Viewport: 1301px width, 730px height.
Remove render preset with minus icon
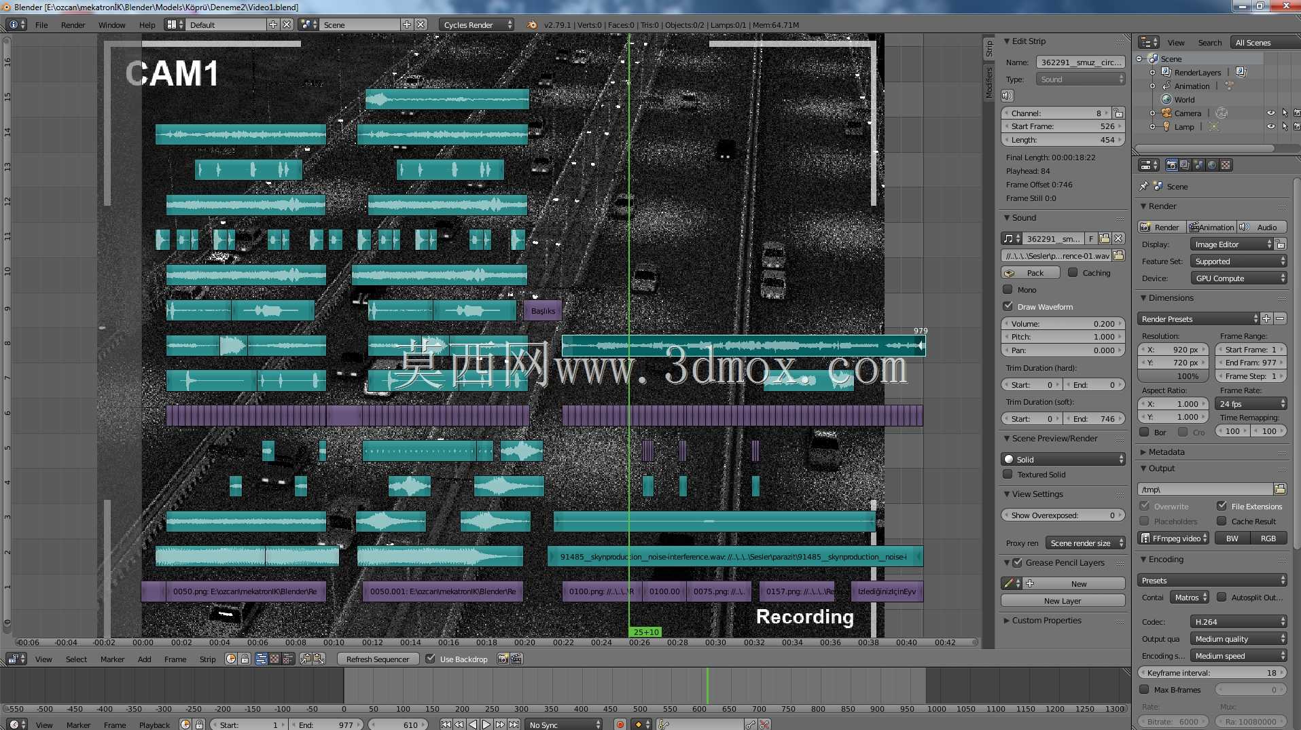coord(1280,318)
